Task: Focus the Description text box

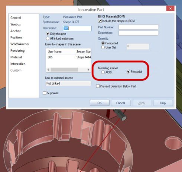Action: coord(138,33)
